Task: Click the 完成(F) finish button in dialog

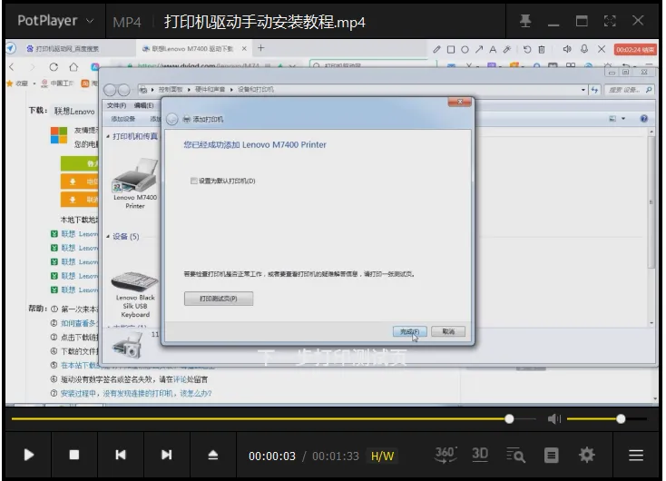Action: (410, 331)
